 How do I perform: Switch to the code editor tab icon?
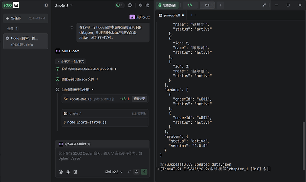pos(190,5)
